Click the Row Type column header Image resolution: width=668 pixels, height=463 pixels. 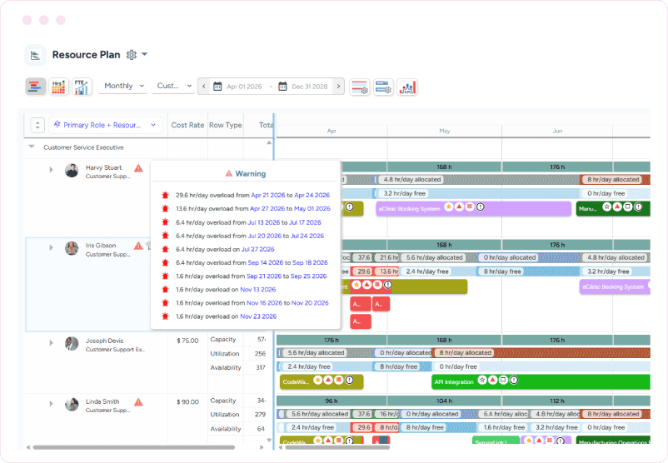(226, 125)
